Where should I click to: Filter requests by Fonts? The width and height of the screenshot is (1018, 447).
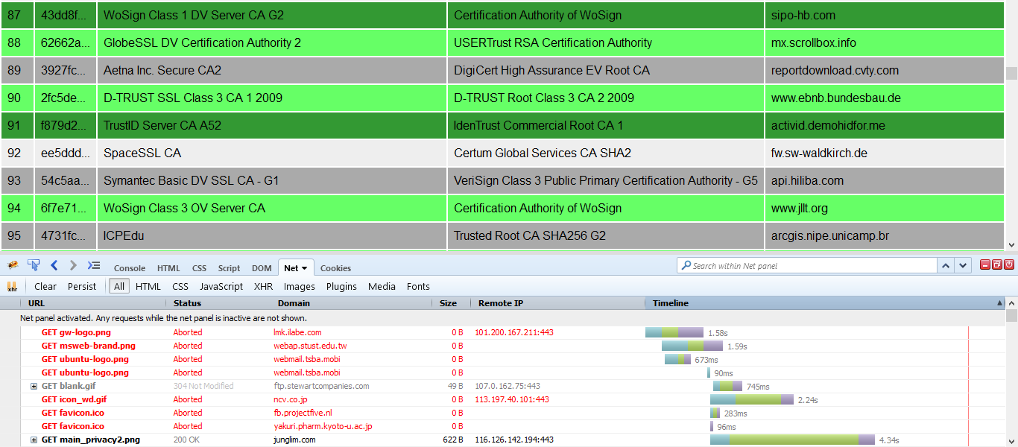pyautogui.click(x=418, y=286)
